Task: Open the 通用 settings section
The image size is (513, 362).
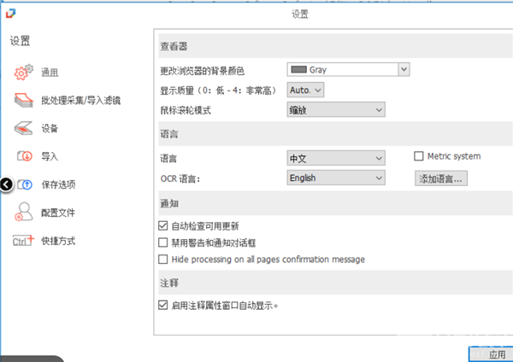Action: (x=50, y=73)
